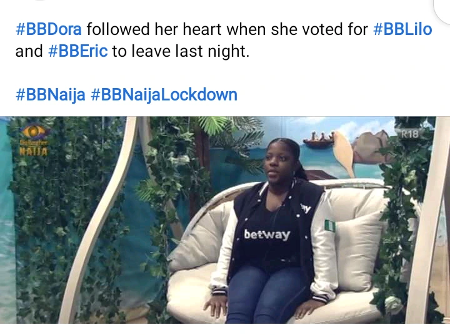450x335 pixels.
Task: Click the R18 rating badge
Action: pos(409,134)
